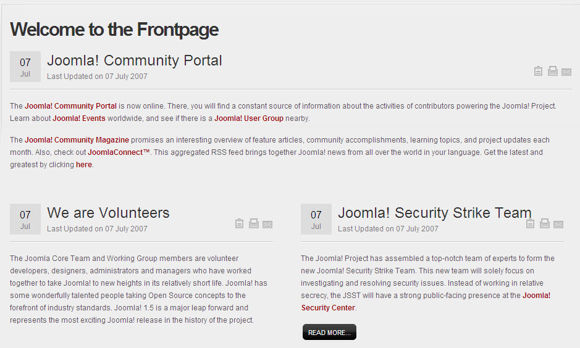Viewport: 580px width, 348px height.
Task: Click the red 'here' link
Action: point(84,165)
